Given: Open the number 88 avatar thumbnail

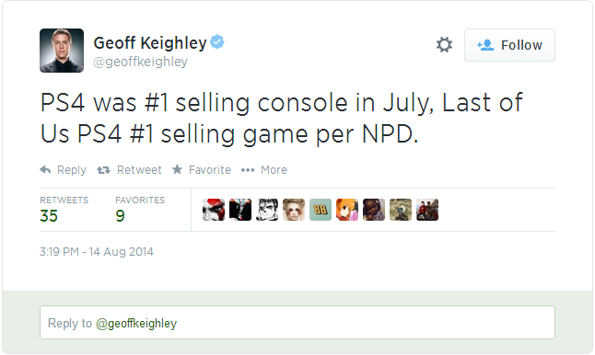Looking at the screenshot, I should [321, 210].
